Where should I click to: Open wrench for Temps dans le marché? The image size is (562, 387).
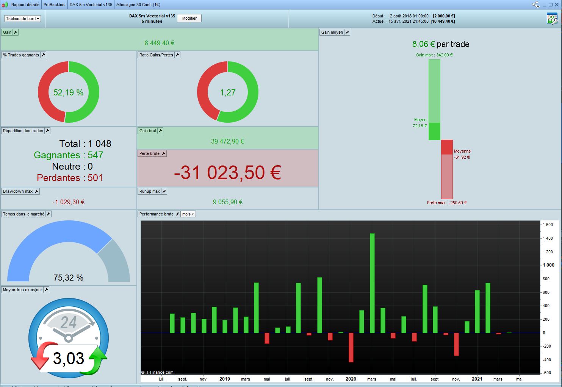tap(49, 214)
